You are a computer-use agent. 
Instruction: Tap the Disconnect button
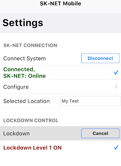[x=100, y=58]
